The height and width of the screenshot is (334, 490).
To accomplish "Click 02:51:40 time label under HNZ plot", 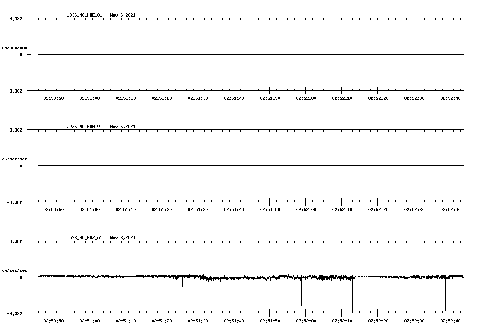I will coord(234,321).
